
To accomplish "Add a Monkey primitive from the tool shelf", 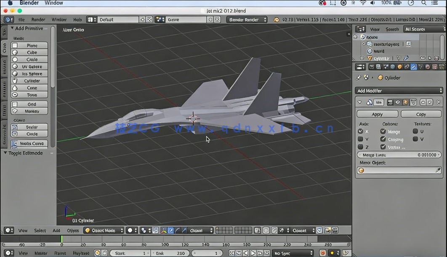I will (29, 111).
